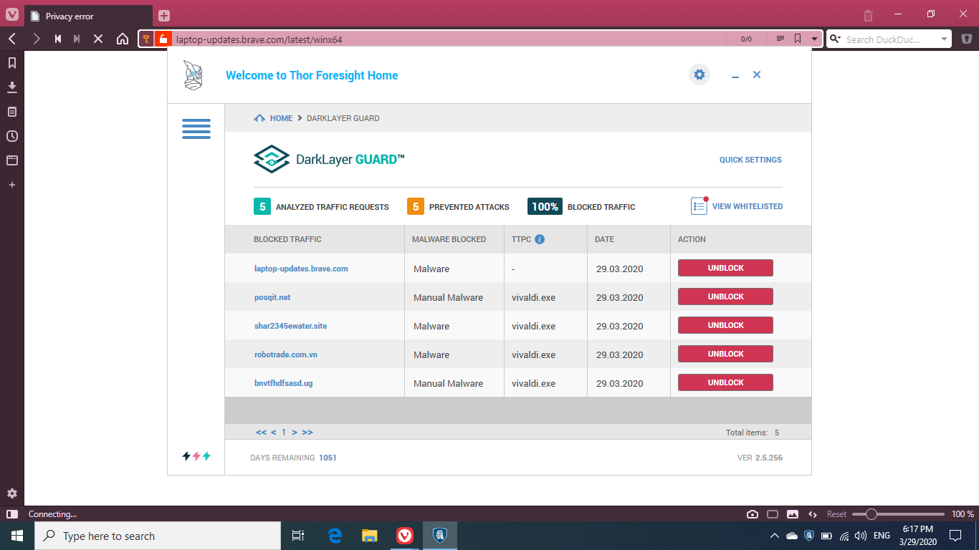
Task: Open the Windows Start menu
Action: click(17, 536)
